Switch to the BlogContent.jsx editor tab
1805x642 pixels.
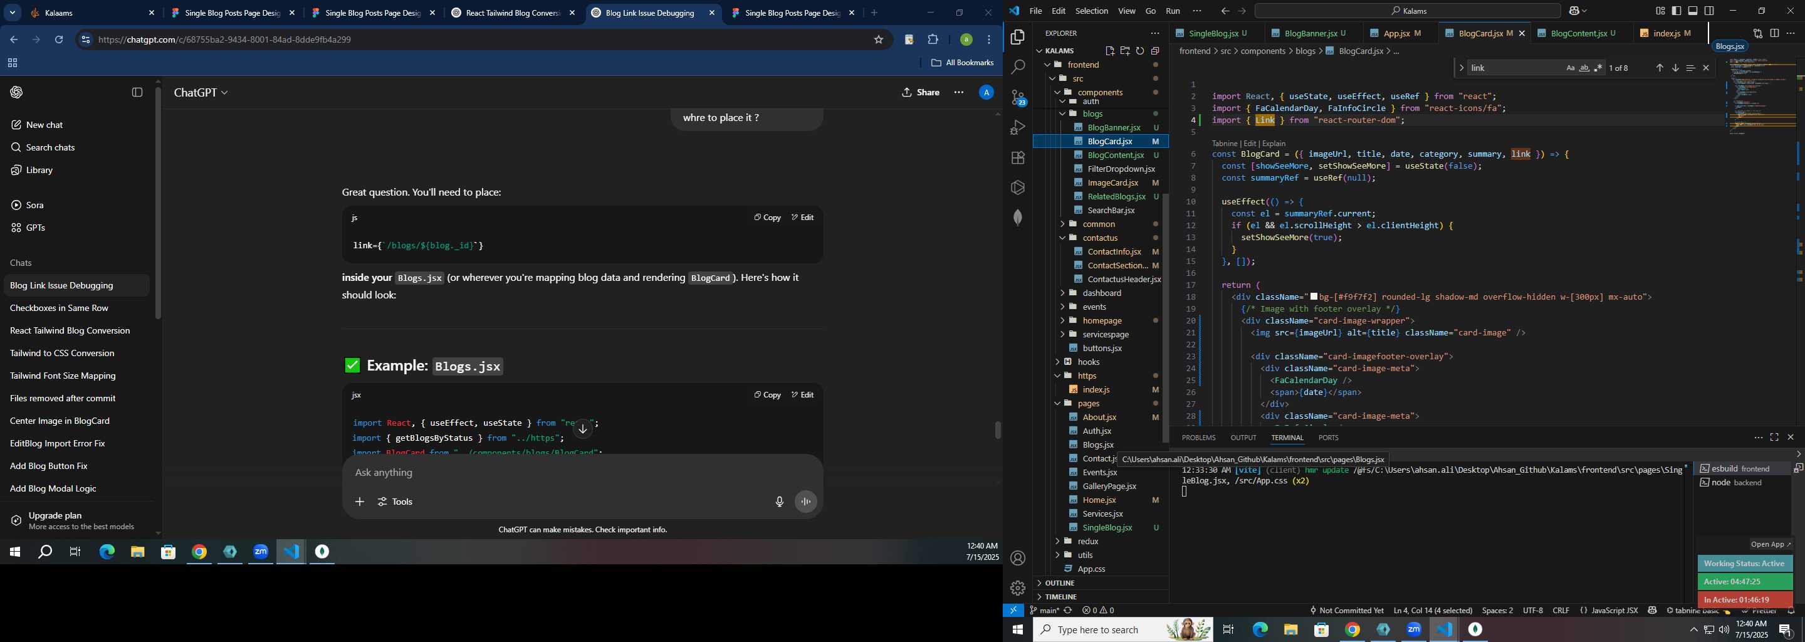pos(1583,33)
